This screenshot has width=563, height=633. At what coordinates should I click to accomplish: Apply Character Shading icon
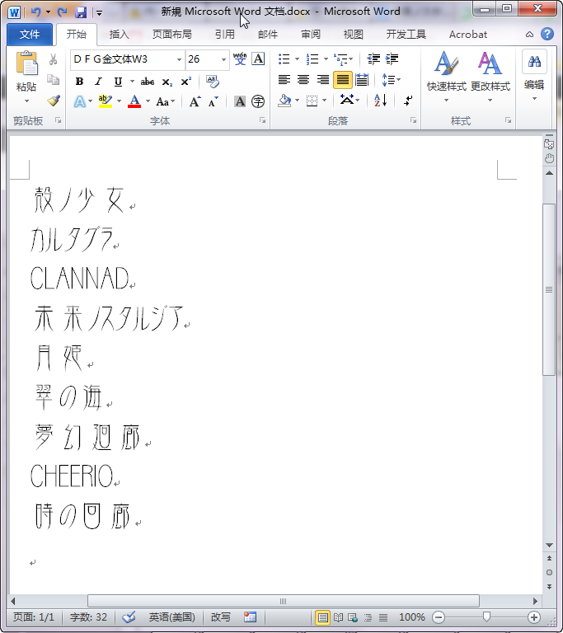point(240,101)
